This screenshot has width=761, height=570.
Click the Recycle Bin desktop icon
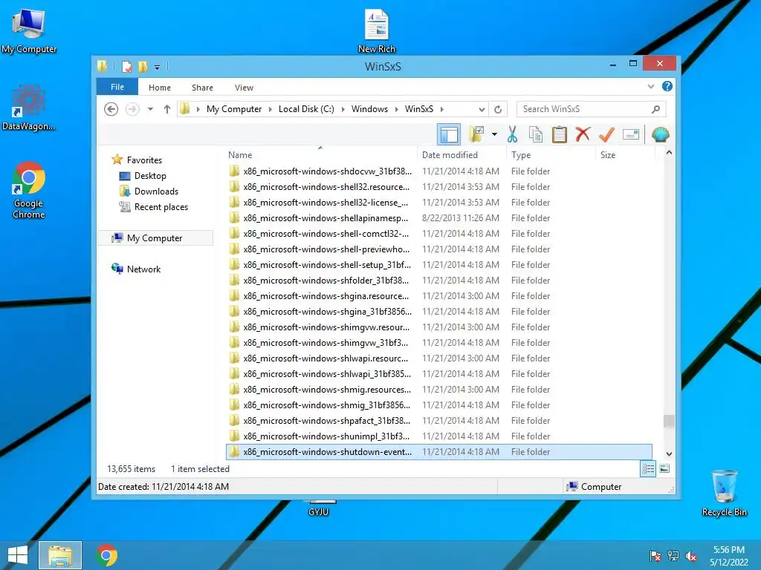[x=724, y=494]
